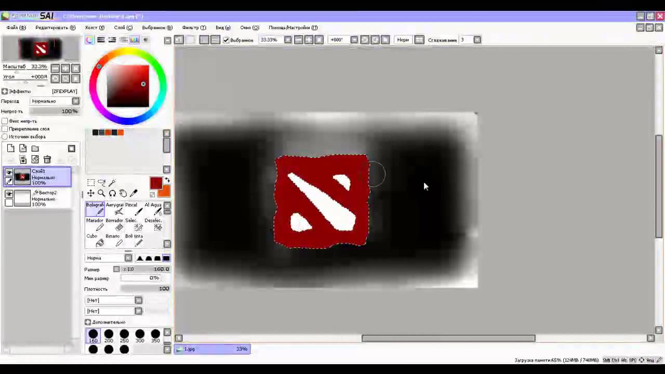Image resolution: width=665 pixels, height=374 pixels.
Task: Pick the 350 brush size preset
Action: click(155, 336)
